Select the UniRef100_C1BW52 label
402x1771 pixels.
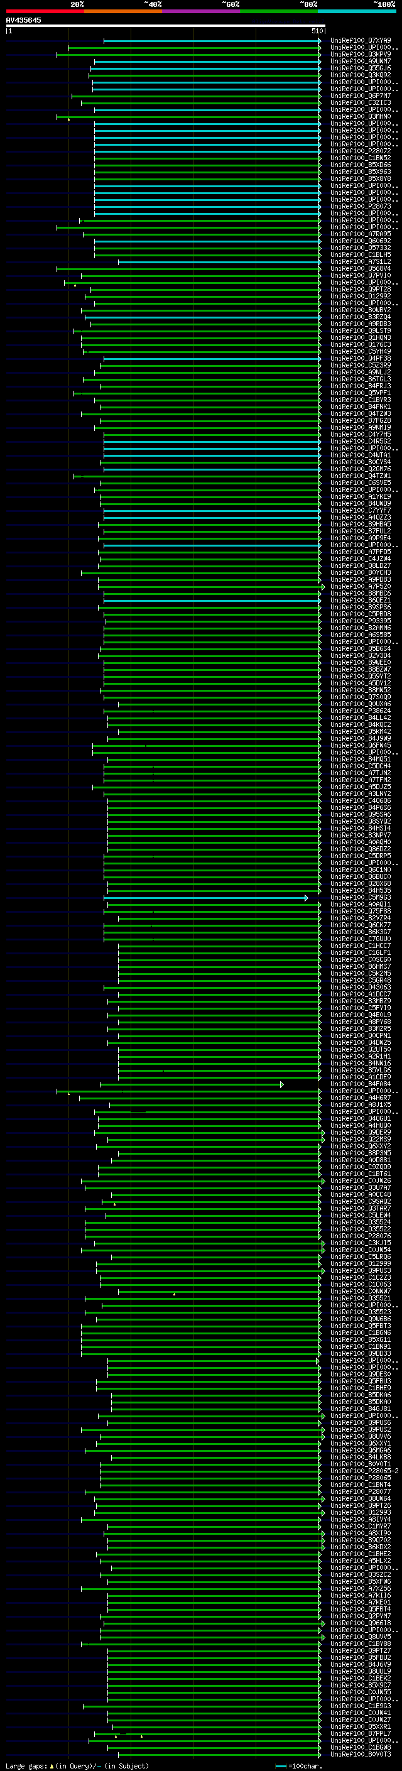pos(360,158)
